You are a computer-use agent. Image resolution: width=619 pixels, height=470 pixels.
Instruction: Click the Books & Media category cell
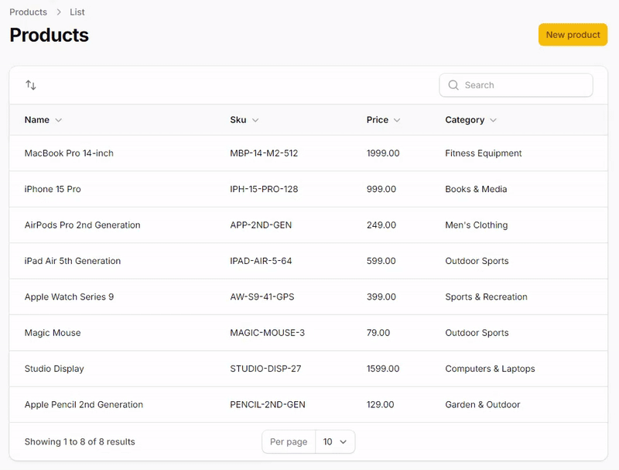(476, 189)
